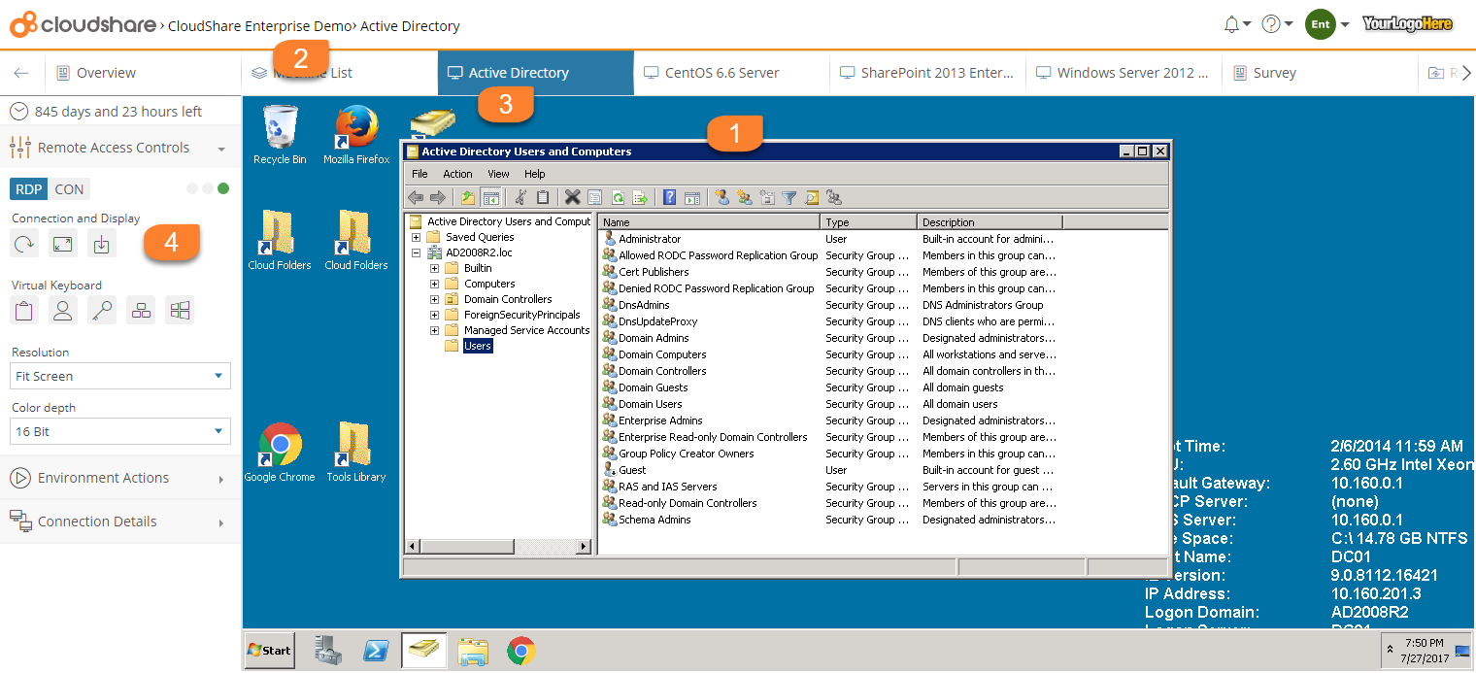Click the Back arrow in AD toolbar
This screenshot has height=673, width=1476.
(x=416, y=197)
